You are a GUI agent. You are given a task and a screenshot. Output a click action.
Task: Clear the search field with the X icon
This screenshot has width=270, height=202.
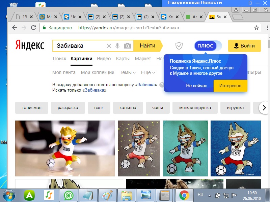pos(109,46)
